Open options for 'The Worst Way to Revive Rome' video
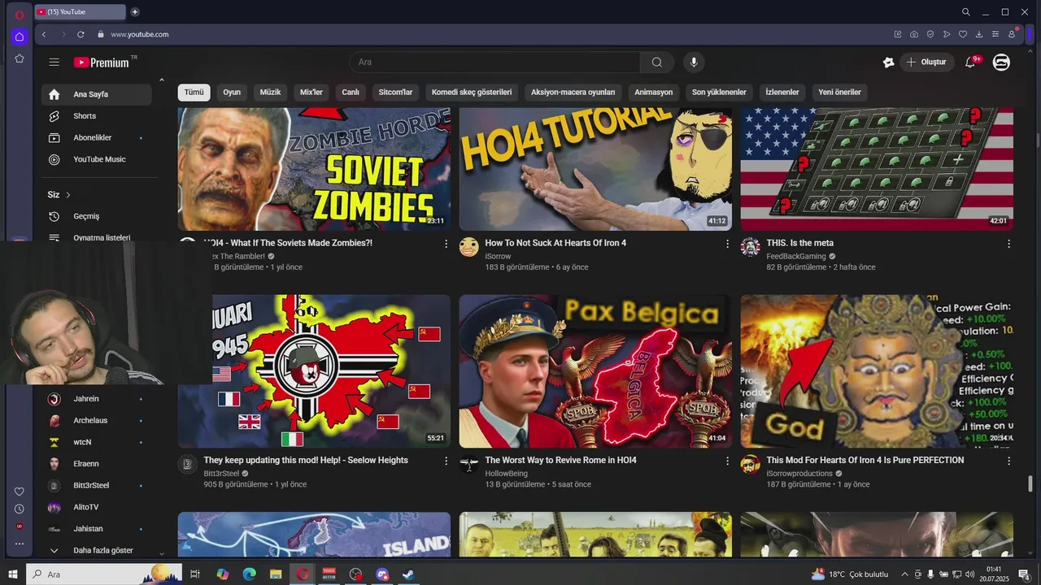The height and width of the screenshot is (585, 1041). click(727, 461)
